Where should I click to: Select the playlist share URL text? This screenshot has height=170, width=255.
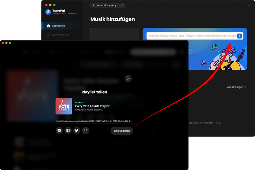coord(94,121)
